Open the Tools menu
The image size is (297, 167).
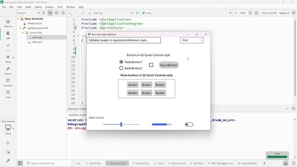[60, 7]
